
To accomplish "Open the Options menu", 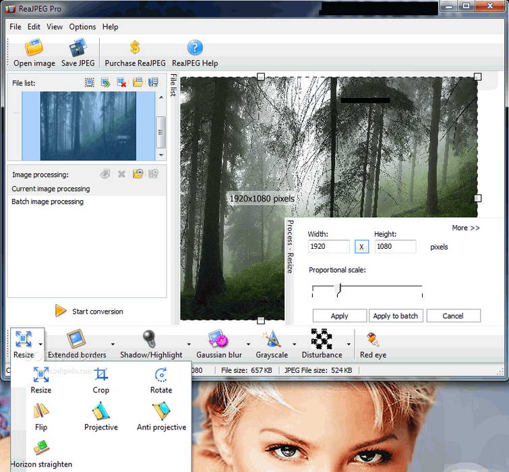I will coord(82,26).
